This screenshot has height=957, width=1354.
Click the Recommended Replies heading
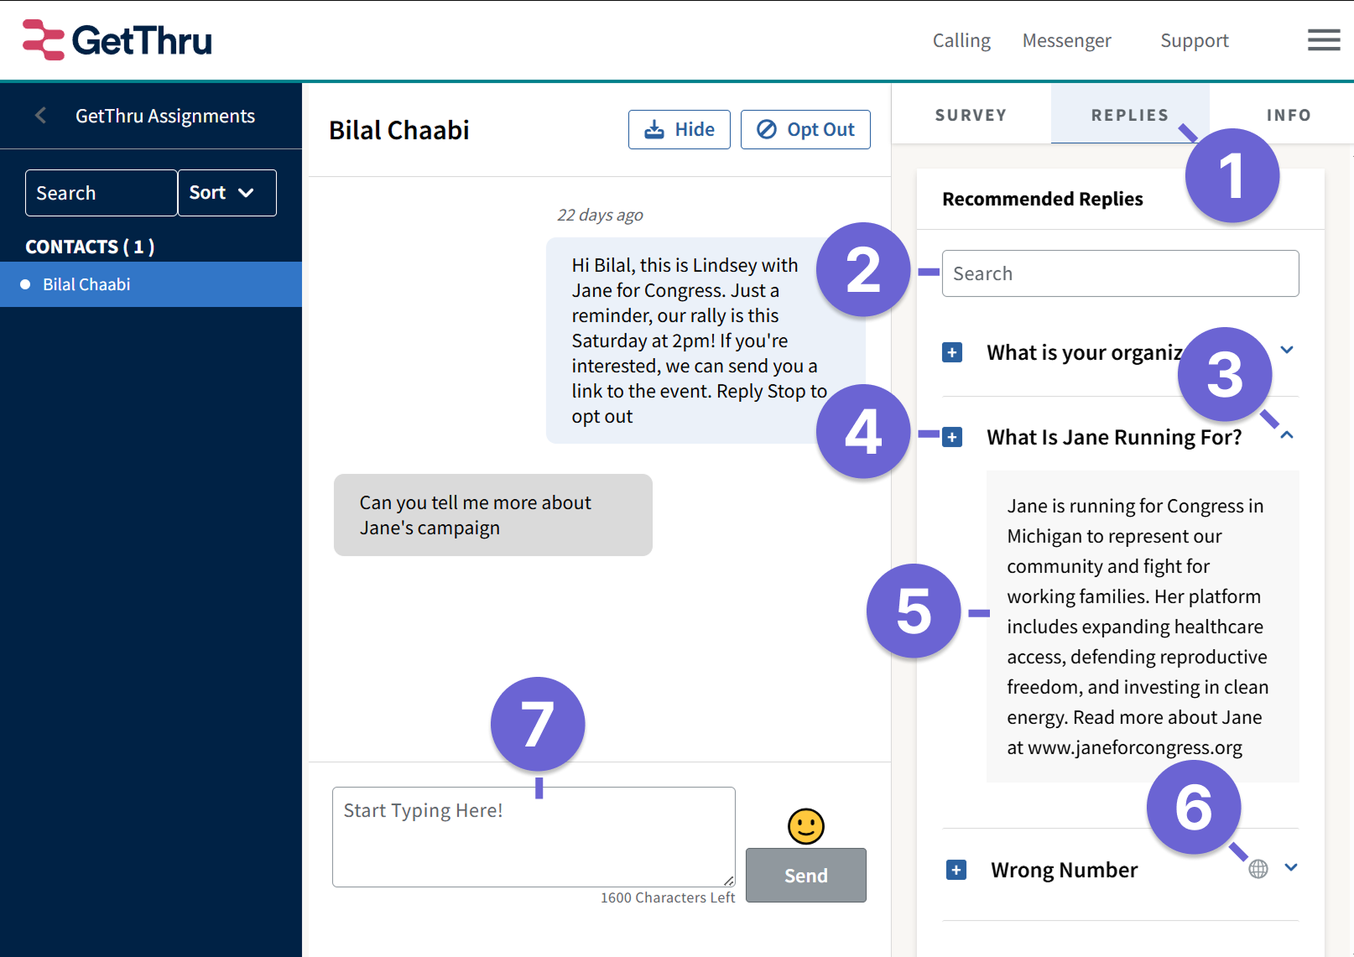1043,199
